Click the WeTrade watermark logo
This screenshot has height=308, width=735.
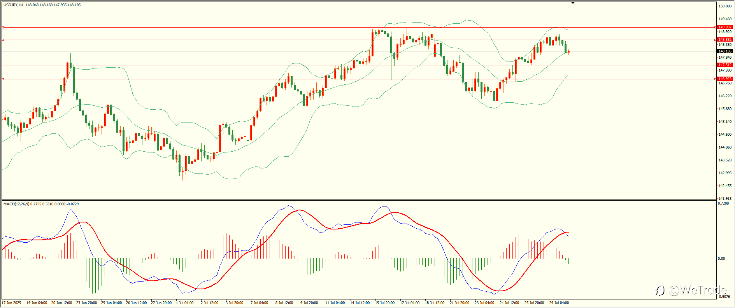691,290
